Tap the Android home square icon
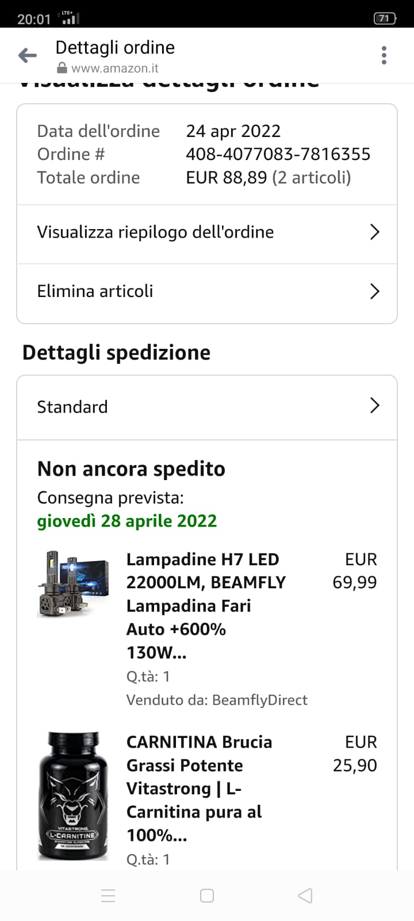414x921 pixels. pyautogui.click(x=207, y=896)
